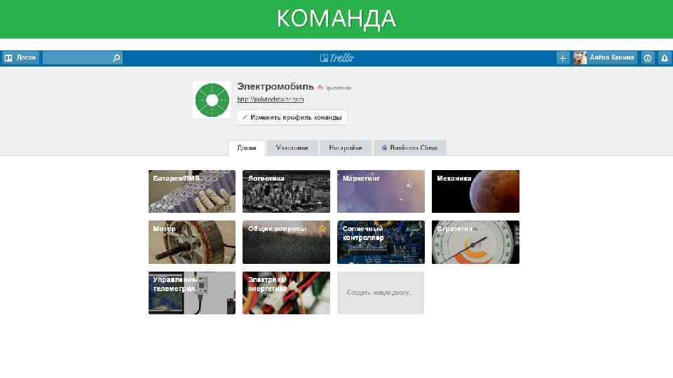Image resolution: width=673 pixels, height=378 pixels.
Task: Open the Business Class tab
Action: 409,148
